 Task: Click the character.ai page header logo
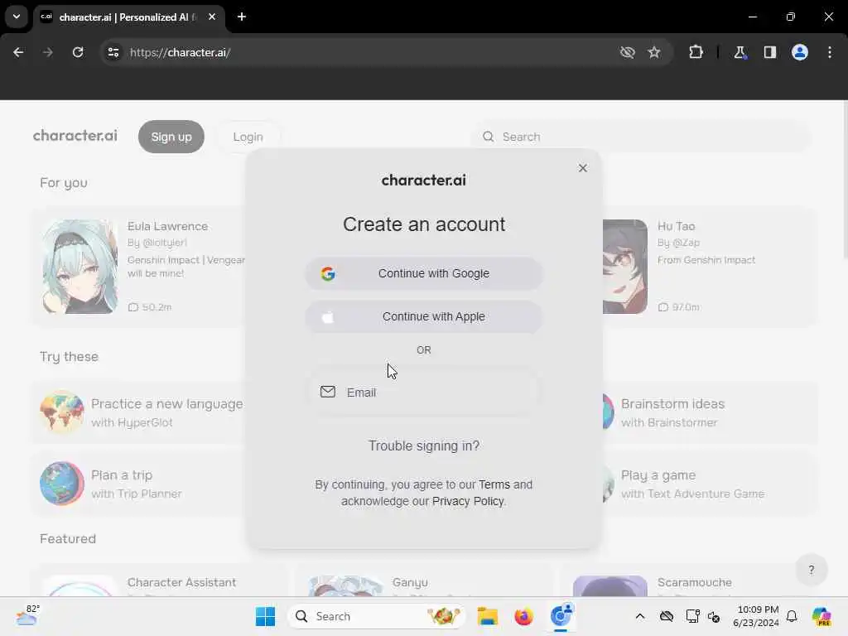coord(75,135)
